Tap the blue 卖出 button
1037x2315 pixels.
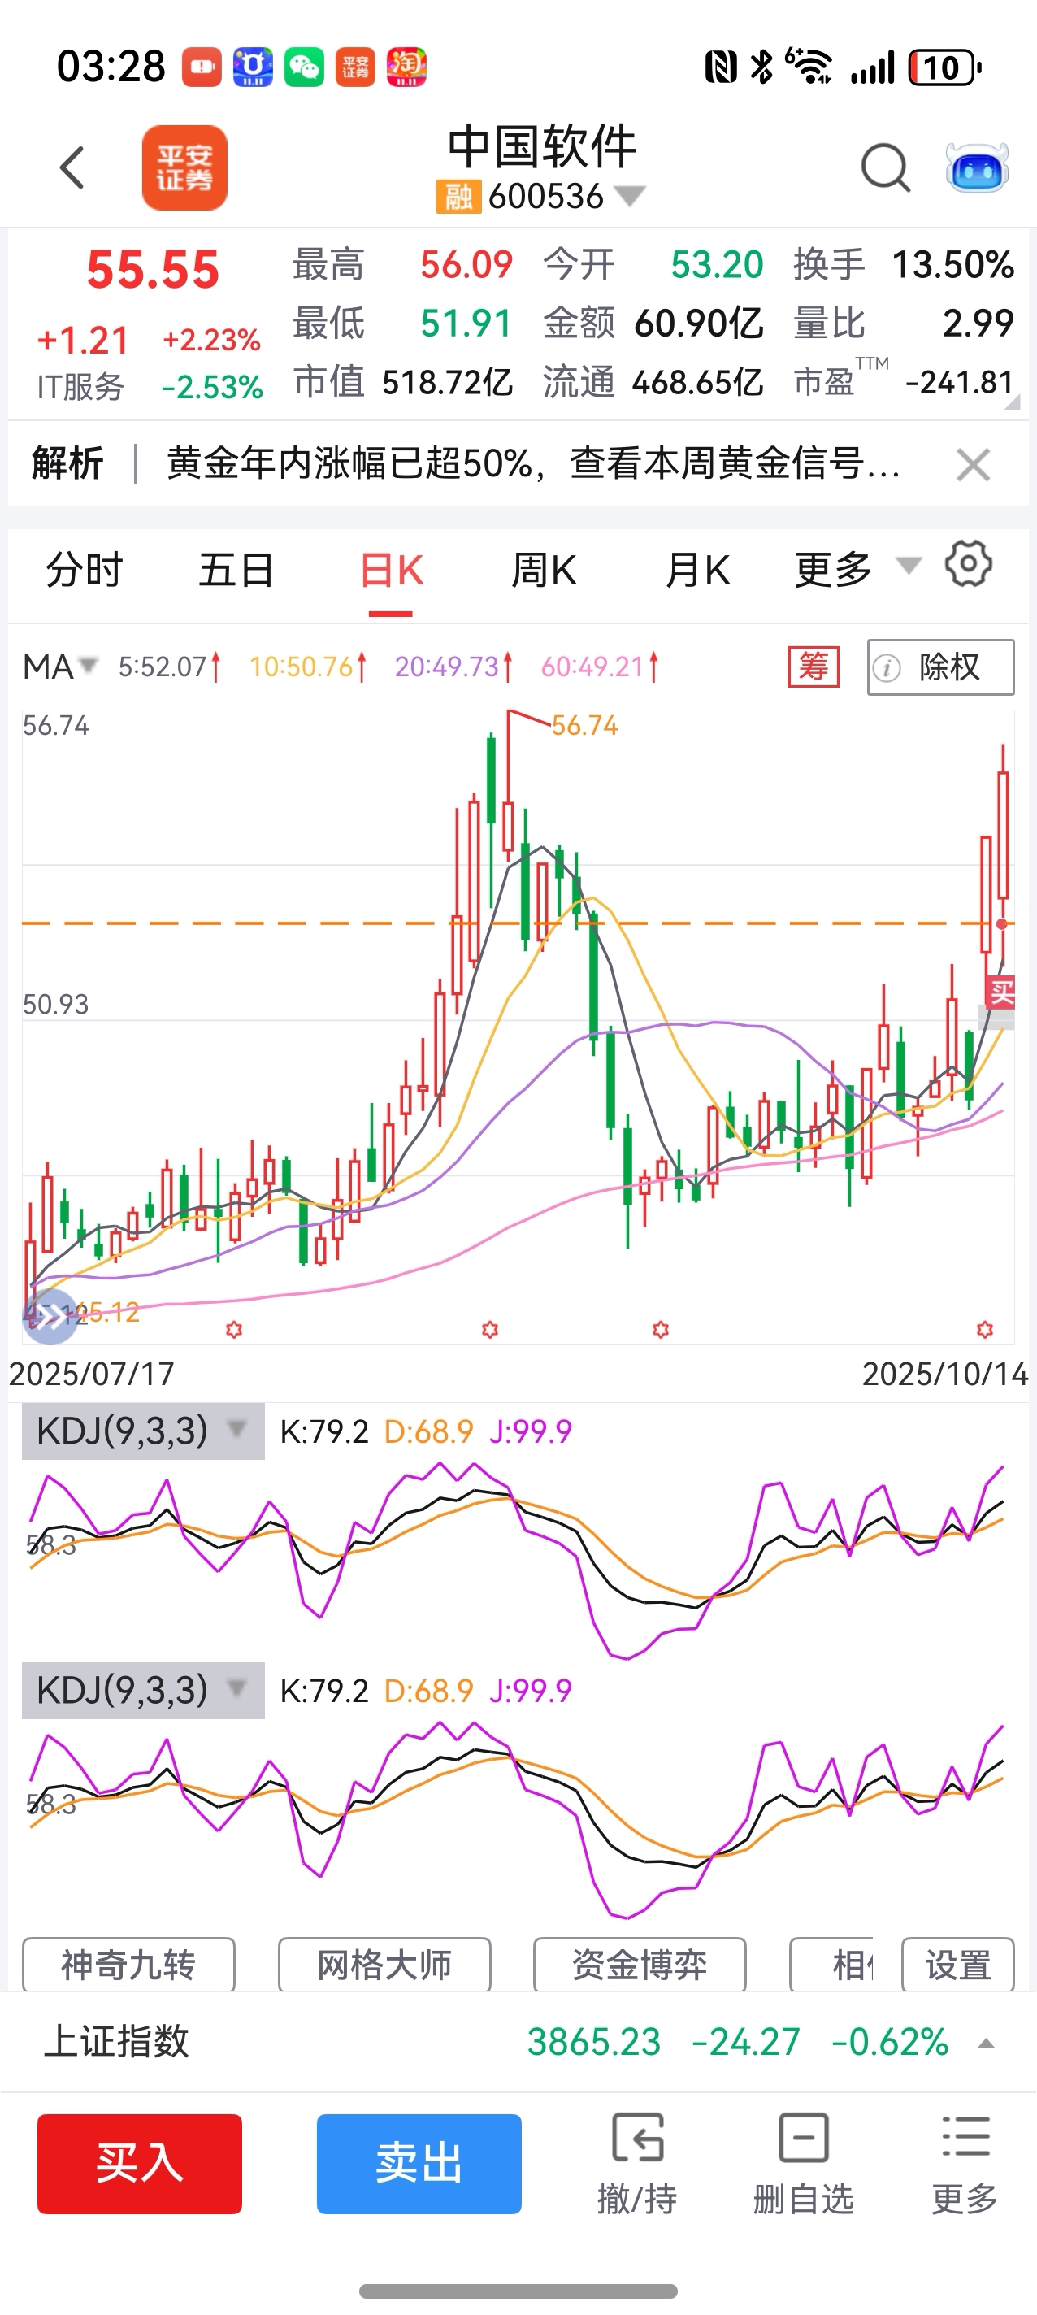419,2163
